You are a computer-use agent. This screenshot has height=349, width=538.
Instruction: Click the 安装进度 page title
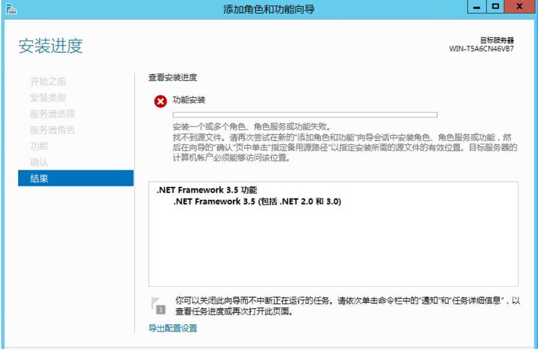50,46
